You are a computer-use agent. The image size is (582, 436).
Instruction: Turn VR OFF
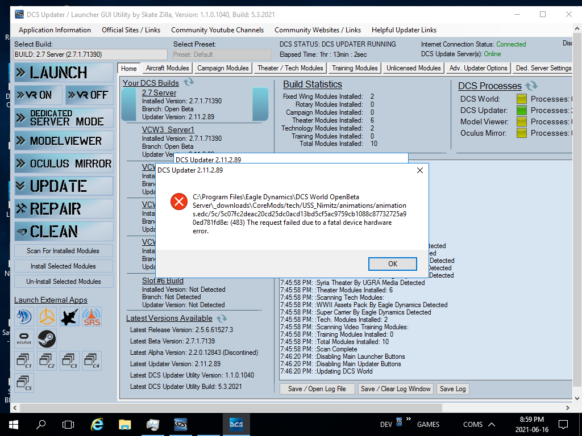pyautogui.click(x=89, y=95)
